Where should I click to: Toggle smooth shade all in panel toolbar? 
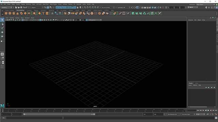[x=40, y=20]
